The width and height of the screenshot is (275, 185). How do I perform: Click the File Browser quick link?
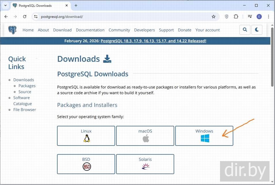[24, 110]
